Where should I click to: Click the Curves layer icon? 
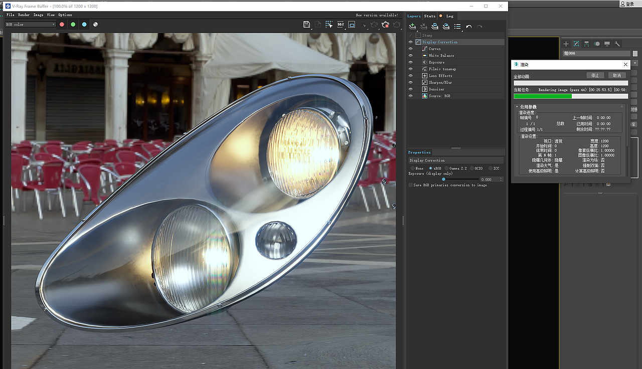(x=424, y=49)
